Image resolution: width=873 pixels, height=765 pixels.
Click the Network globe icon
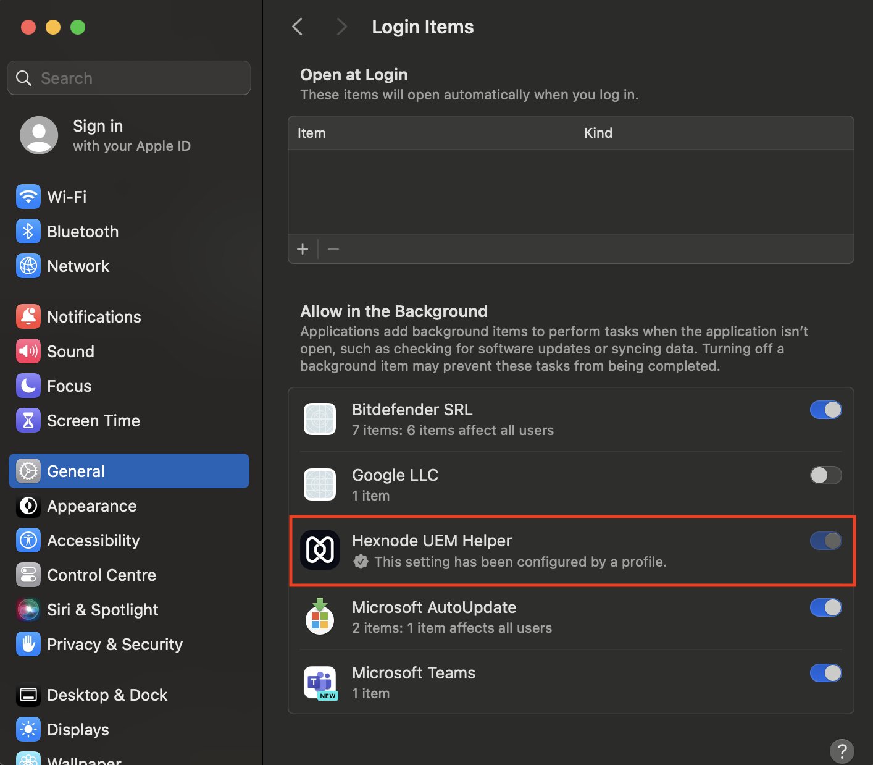tap(28, 266)
